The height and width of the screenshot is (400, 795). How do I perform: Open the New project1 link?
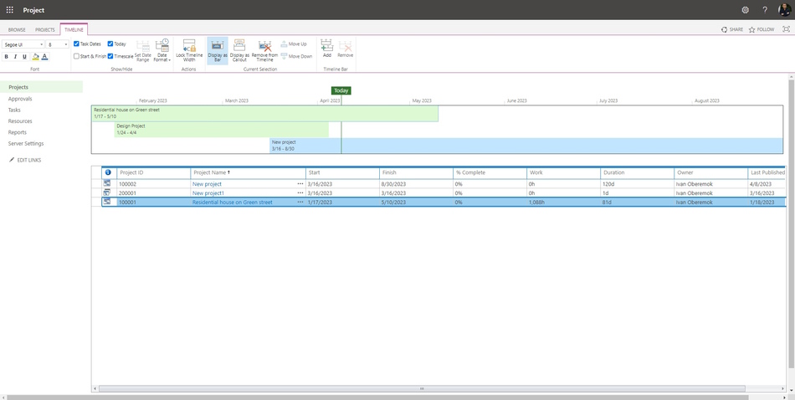pyautogui.click(x=208, y=193)
